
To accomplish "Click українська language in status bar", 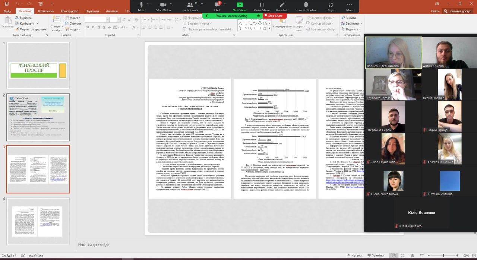I will click(37, 256).
